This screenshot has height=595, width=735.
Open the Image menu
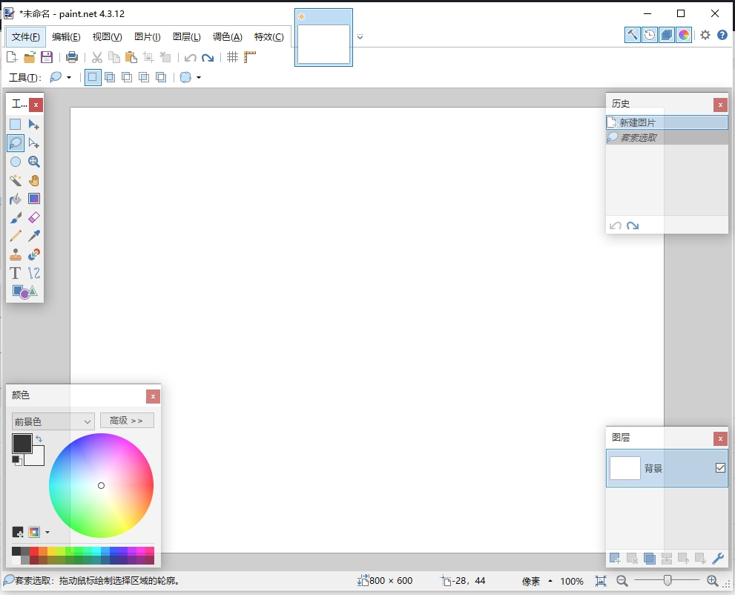coord(147,36)
